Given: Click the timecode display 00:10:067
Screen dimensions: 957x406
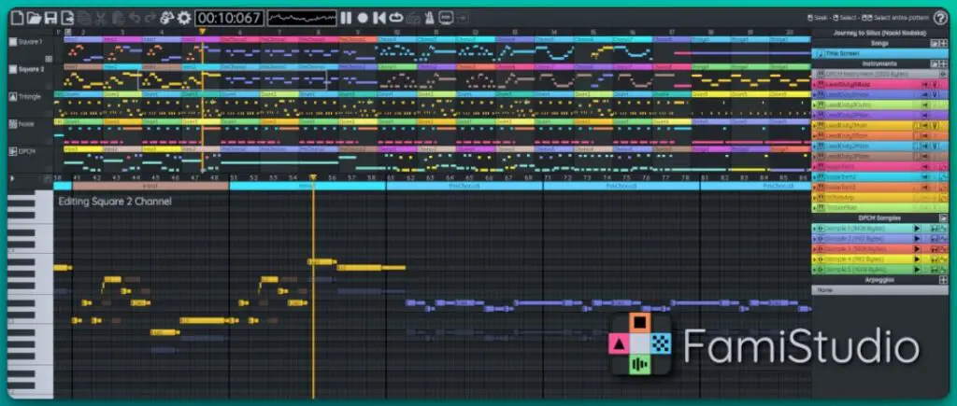Looking at the screenshot, I should coord(228,18).
